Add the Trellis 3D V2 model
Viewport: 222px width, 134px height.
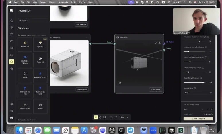click(25, 106)
